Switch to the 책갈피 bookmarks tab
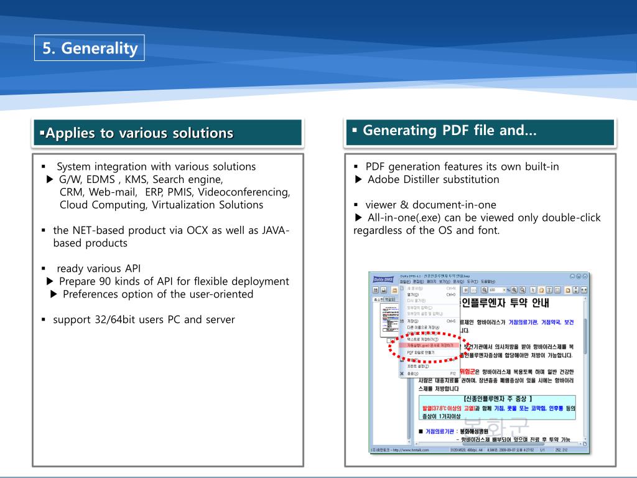The image size is (637, 478). tap(389, 299)
